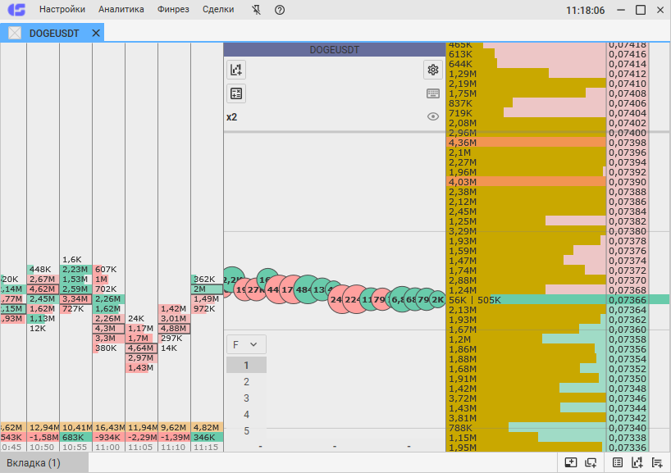
Task: Click the 16,43M volume total
Action: tap(109, 427)
